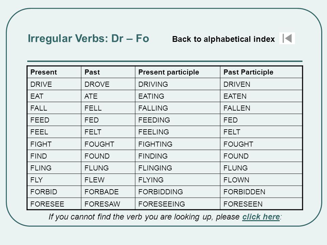The image size is (327, 245).
Task: Click the 'Past' header cell
Action: click(x=108, y=72)
